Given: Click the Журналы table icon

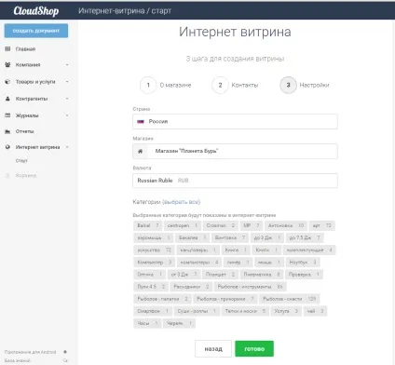Looking at the screenshot, I should tap(7, 115).
